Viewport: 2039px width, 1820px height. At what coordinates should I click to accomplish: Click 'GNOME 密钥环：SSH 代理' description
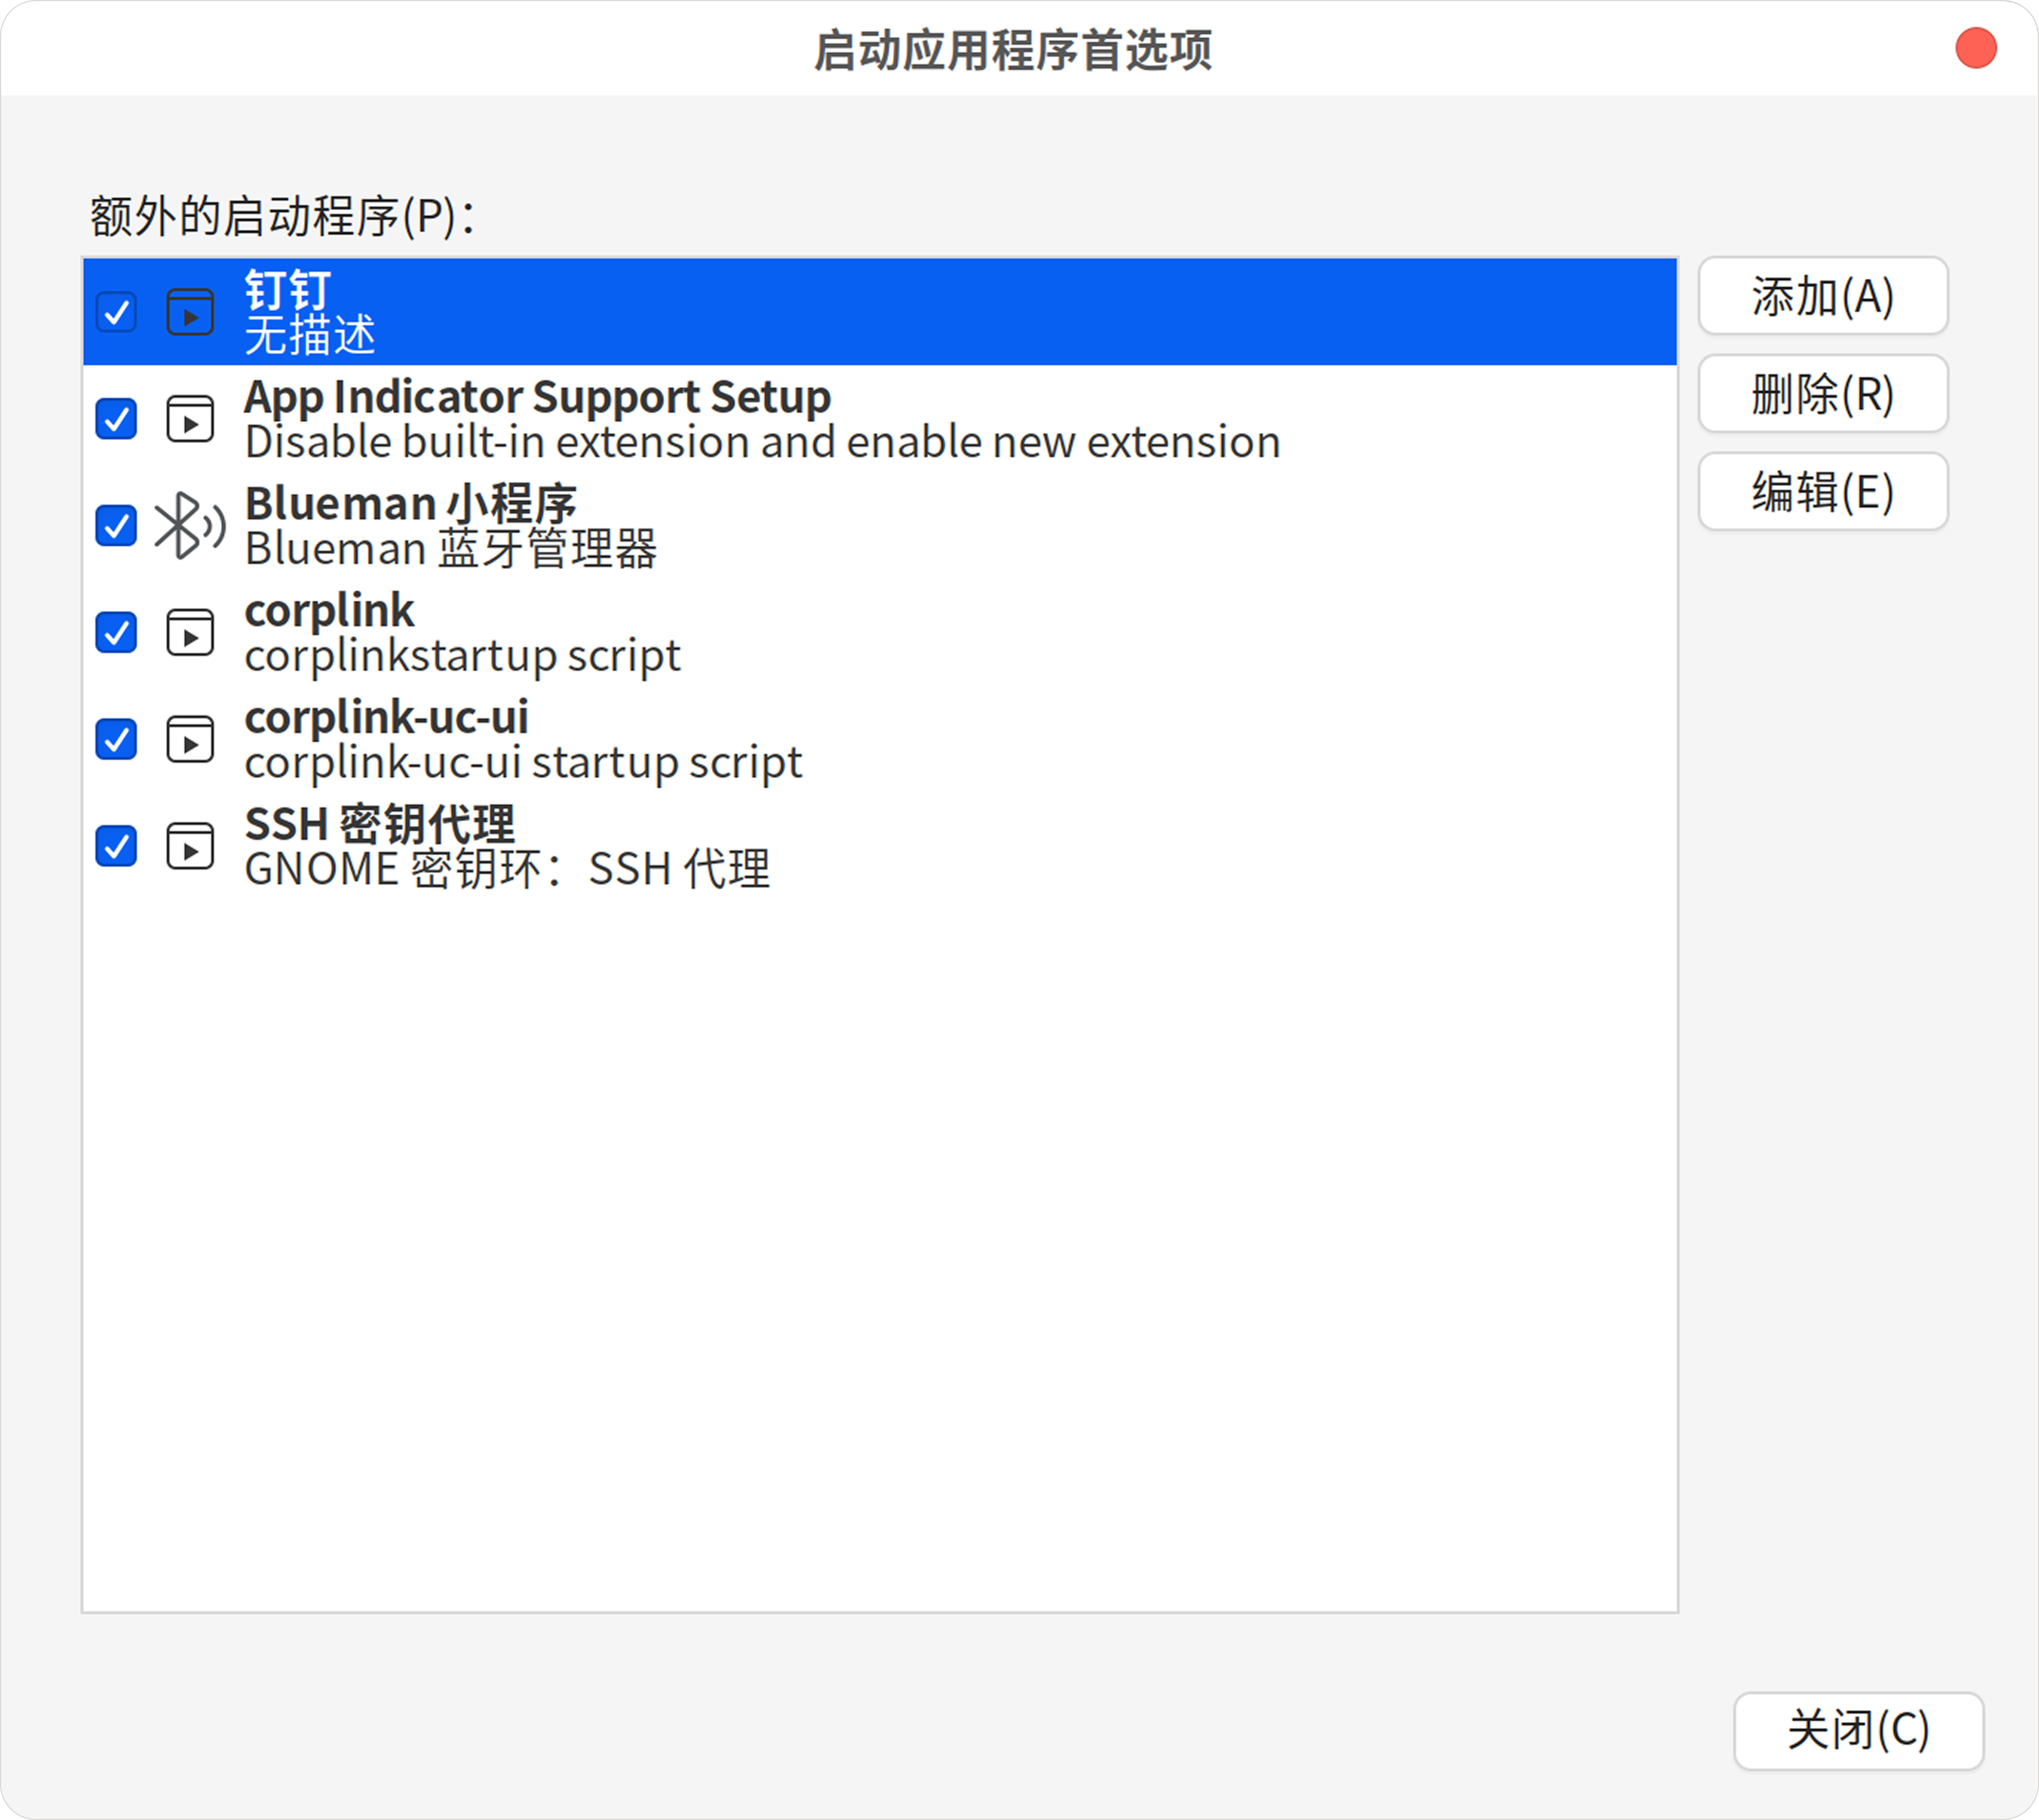508,869
